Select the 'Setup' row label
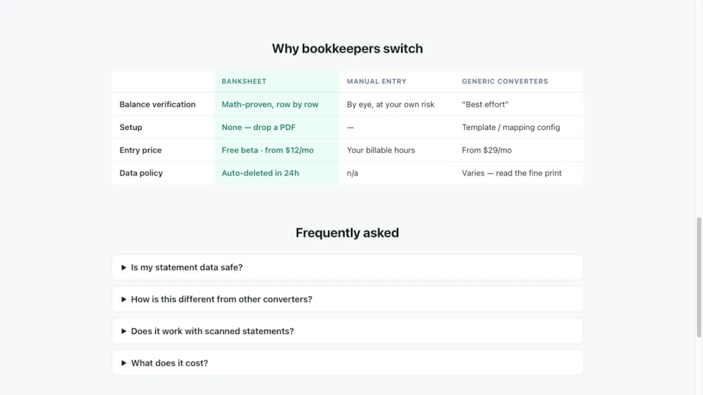703x395 pixels. pyautogui.click(x=163, y=127)
